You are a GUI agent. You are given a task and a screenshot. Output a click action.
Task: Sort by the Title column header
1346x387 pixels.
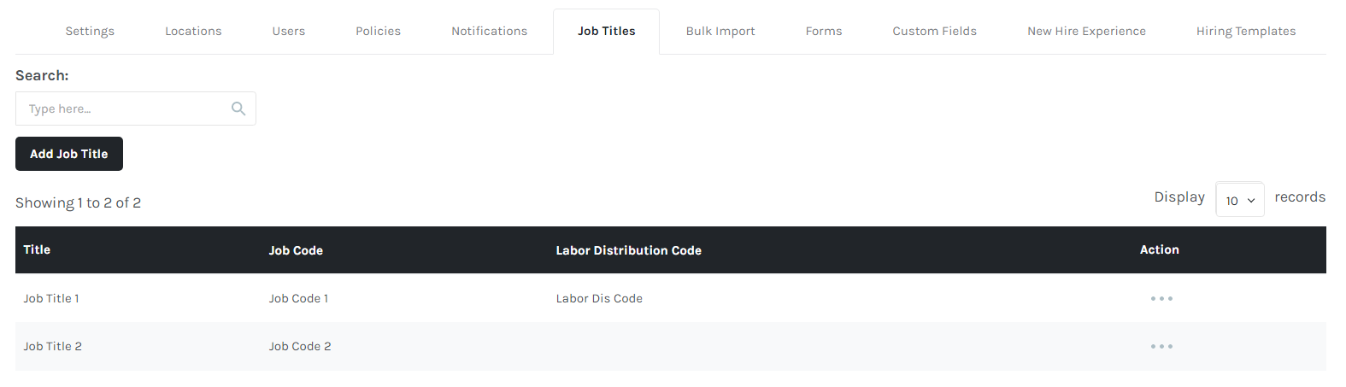[37, 249]
